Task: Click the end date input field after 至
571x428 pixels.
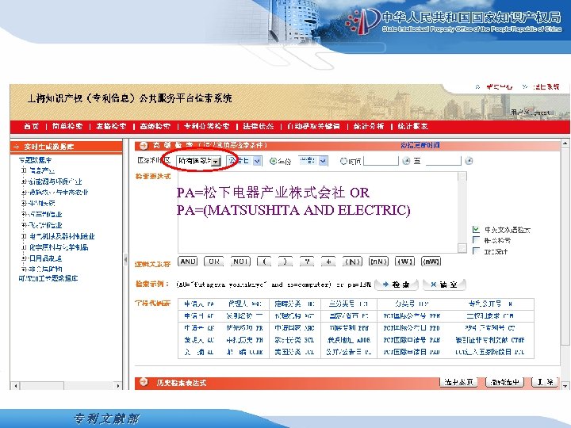Action: click(x=443, y=161)
